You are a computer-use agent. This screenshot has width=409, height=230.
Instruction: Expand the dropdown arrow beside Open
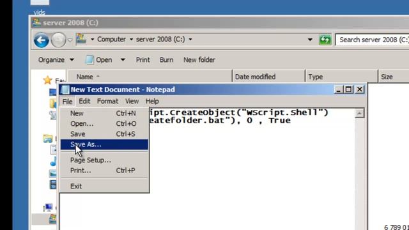coord(123,60)
